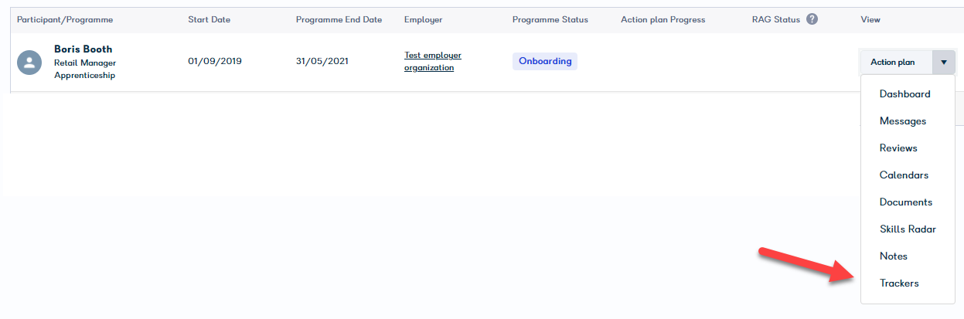964x319 pixels.
Task: Click the start date 01/09/2019 cell
Action: tap(215, 61)
